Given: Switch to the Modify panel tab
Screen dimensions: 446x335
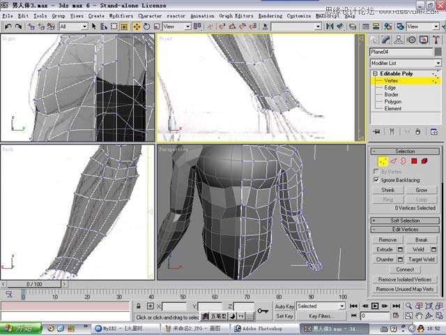Looking at the screenshot, I should click(386, 40).
